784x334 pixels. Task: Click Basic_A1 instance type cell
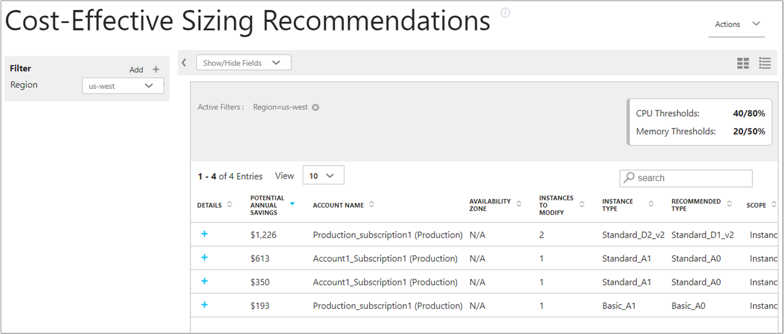(619, 306)
